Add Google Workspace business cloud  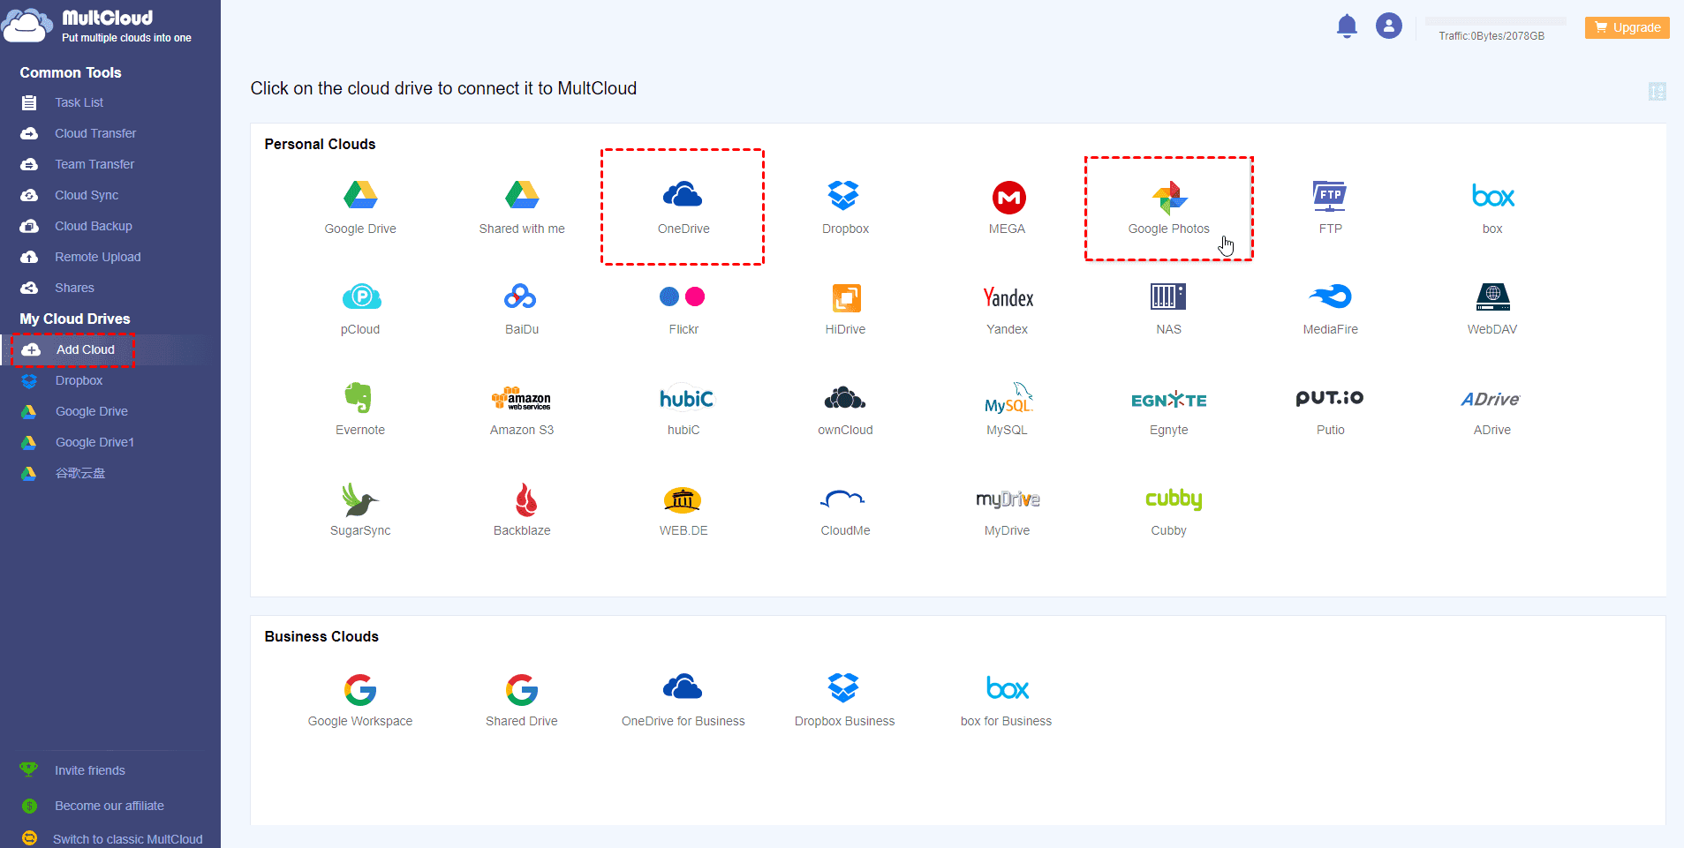[x=360, y=701]
